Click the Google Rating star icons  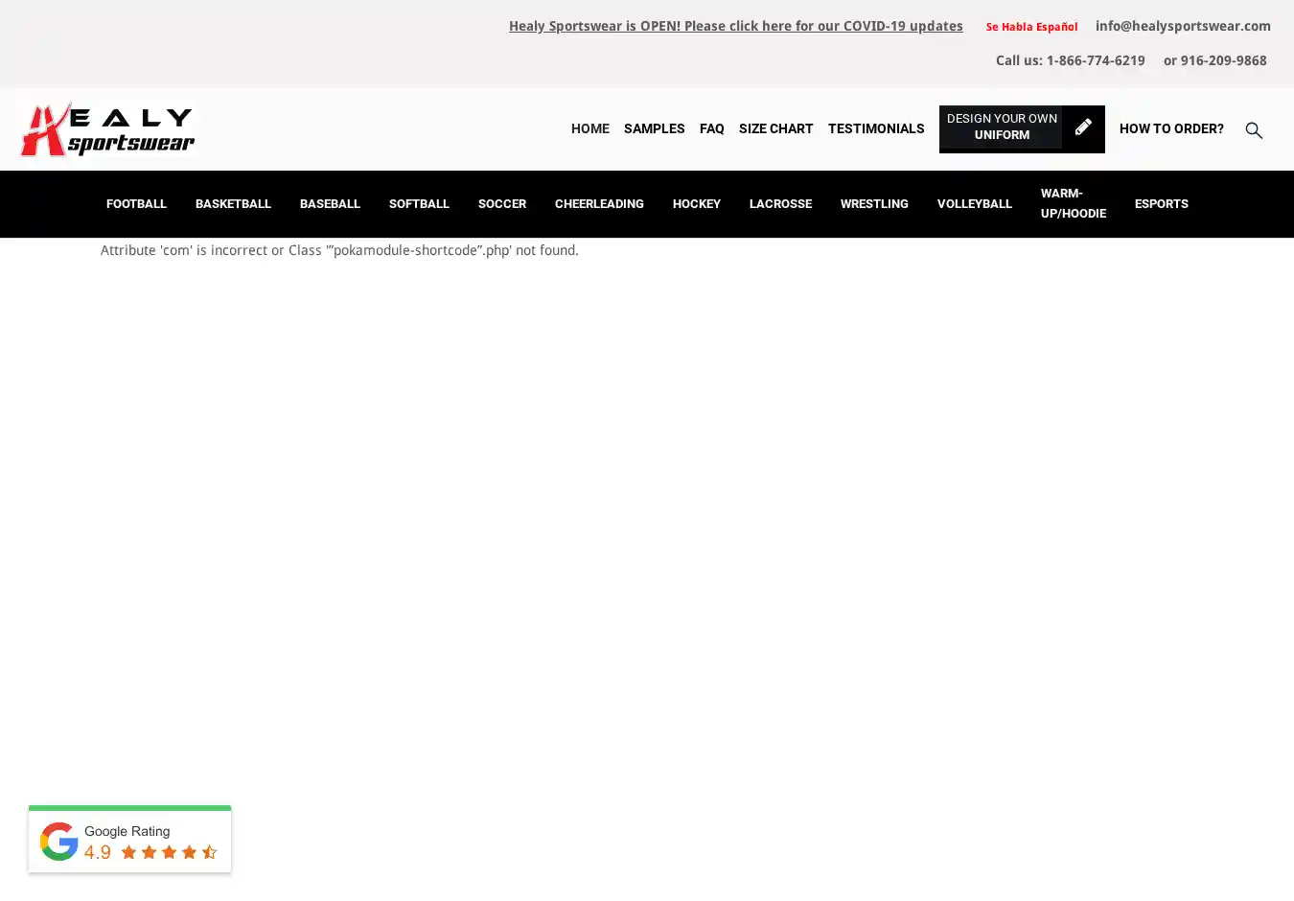pos(169,852)
